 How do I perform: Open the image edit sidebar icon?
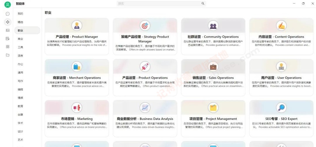pos(8,38)
